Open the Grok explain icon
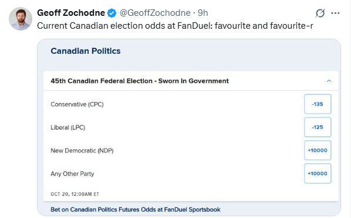This screenshot has height=218, width=351. click(320, 13)
